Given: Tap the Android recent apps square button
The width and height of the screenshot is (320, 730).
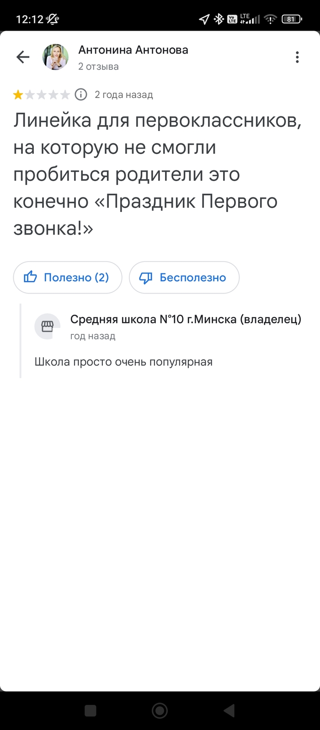Looking at the screenshot, I should (x=90, y=710).
